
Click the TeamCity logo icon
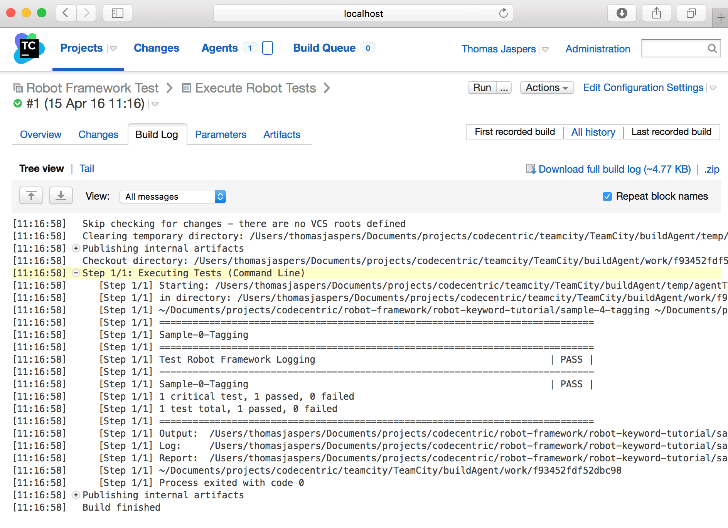29,49
